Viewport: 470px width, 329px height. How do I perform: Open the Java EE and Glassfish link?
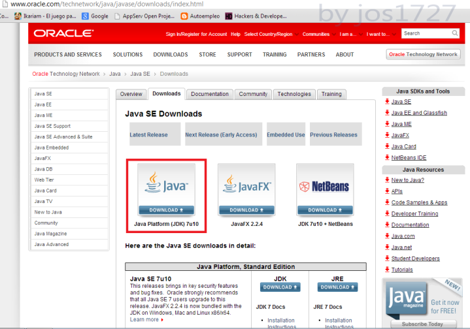419,113
